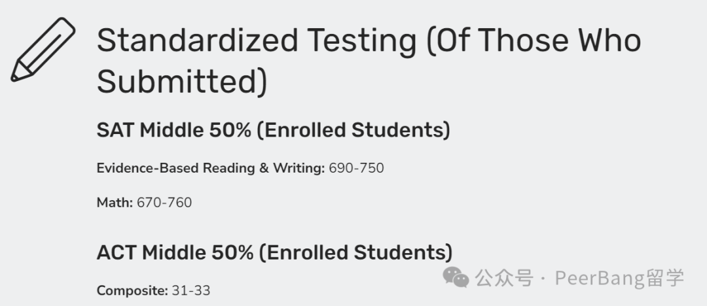The width and height of the screenshot is (707, 306).
Task: Click the WeChat logo in the watermark
Action: pyautogui.click(x=456, y=277)
